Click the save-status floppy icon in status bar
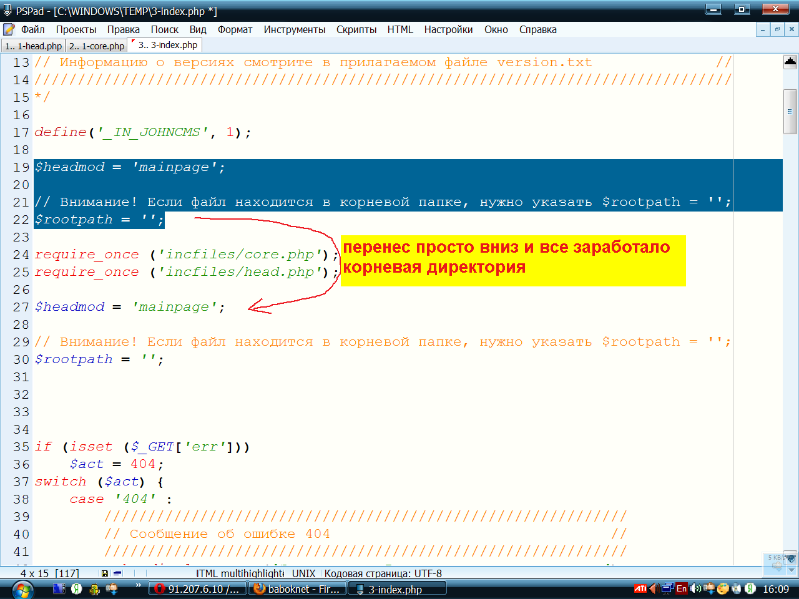 pyautogui.click(x=104, y=573)
